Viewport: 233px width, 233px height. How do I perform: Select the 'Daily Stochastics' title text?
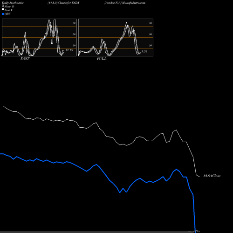click(x=13, y=3)
